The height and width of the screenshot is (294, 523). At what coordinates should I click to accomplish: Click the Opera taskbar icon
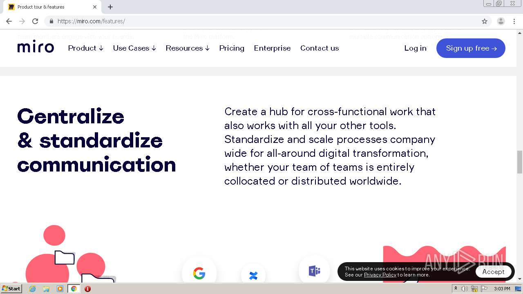(87, 289)
